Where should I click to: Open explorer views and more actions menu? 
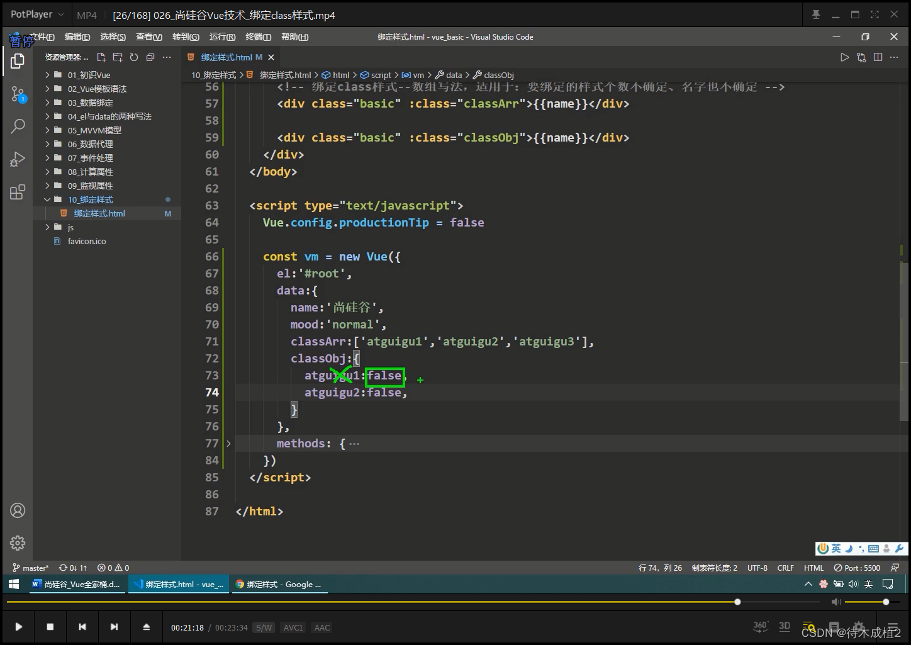(167, 57)
